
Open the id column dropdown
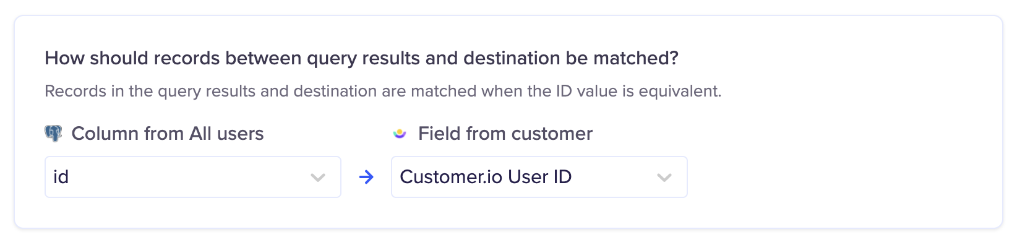coord(192,177)
